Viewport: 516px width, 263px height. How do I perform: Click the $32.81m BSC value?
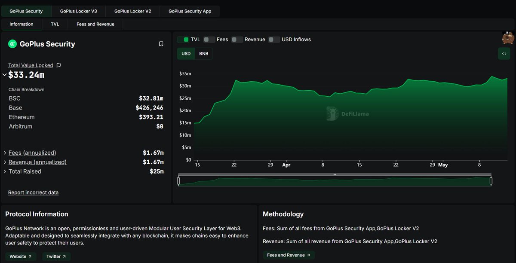click(151, 98)
